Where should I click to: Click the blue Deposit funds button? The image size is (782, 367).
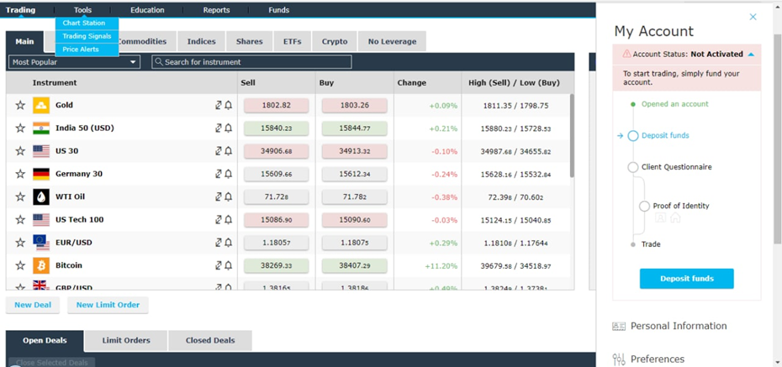pos(687,279)
